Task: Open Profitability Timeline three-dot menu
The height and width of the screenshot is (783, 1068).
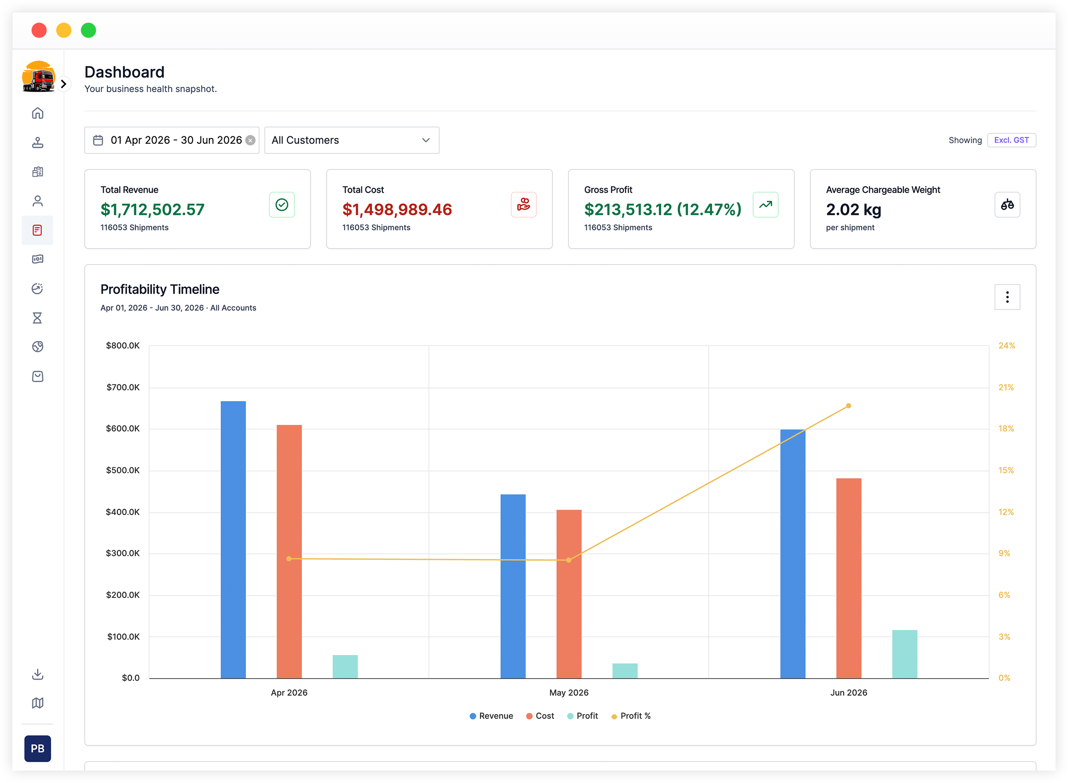Action: 1007,297
